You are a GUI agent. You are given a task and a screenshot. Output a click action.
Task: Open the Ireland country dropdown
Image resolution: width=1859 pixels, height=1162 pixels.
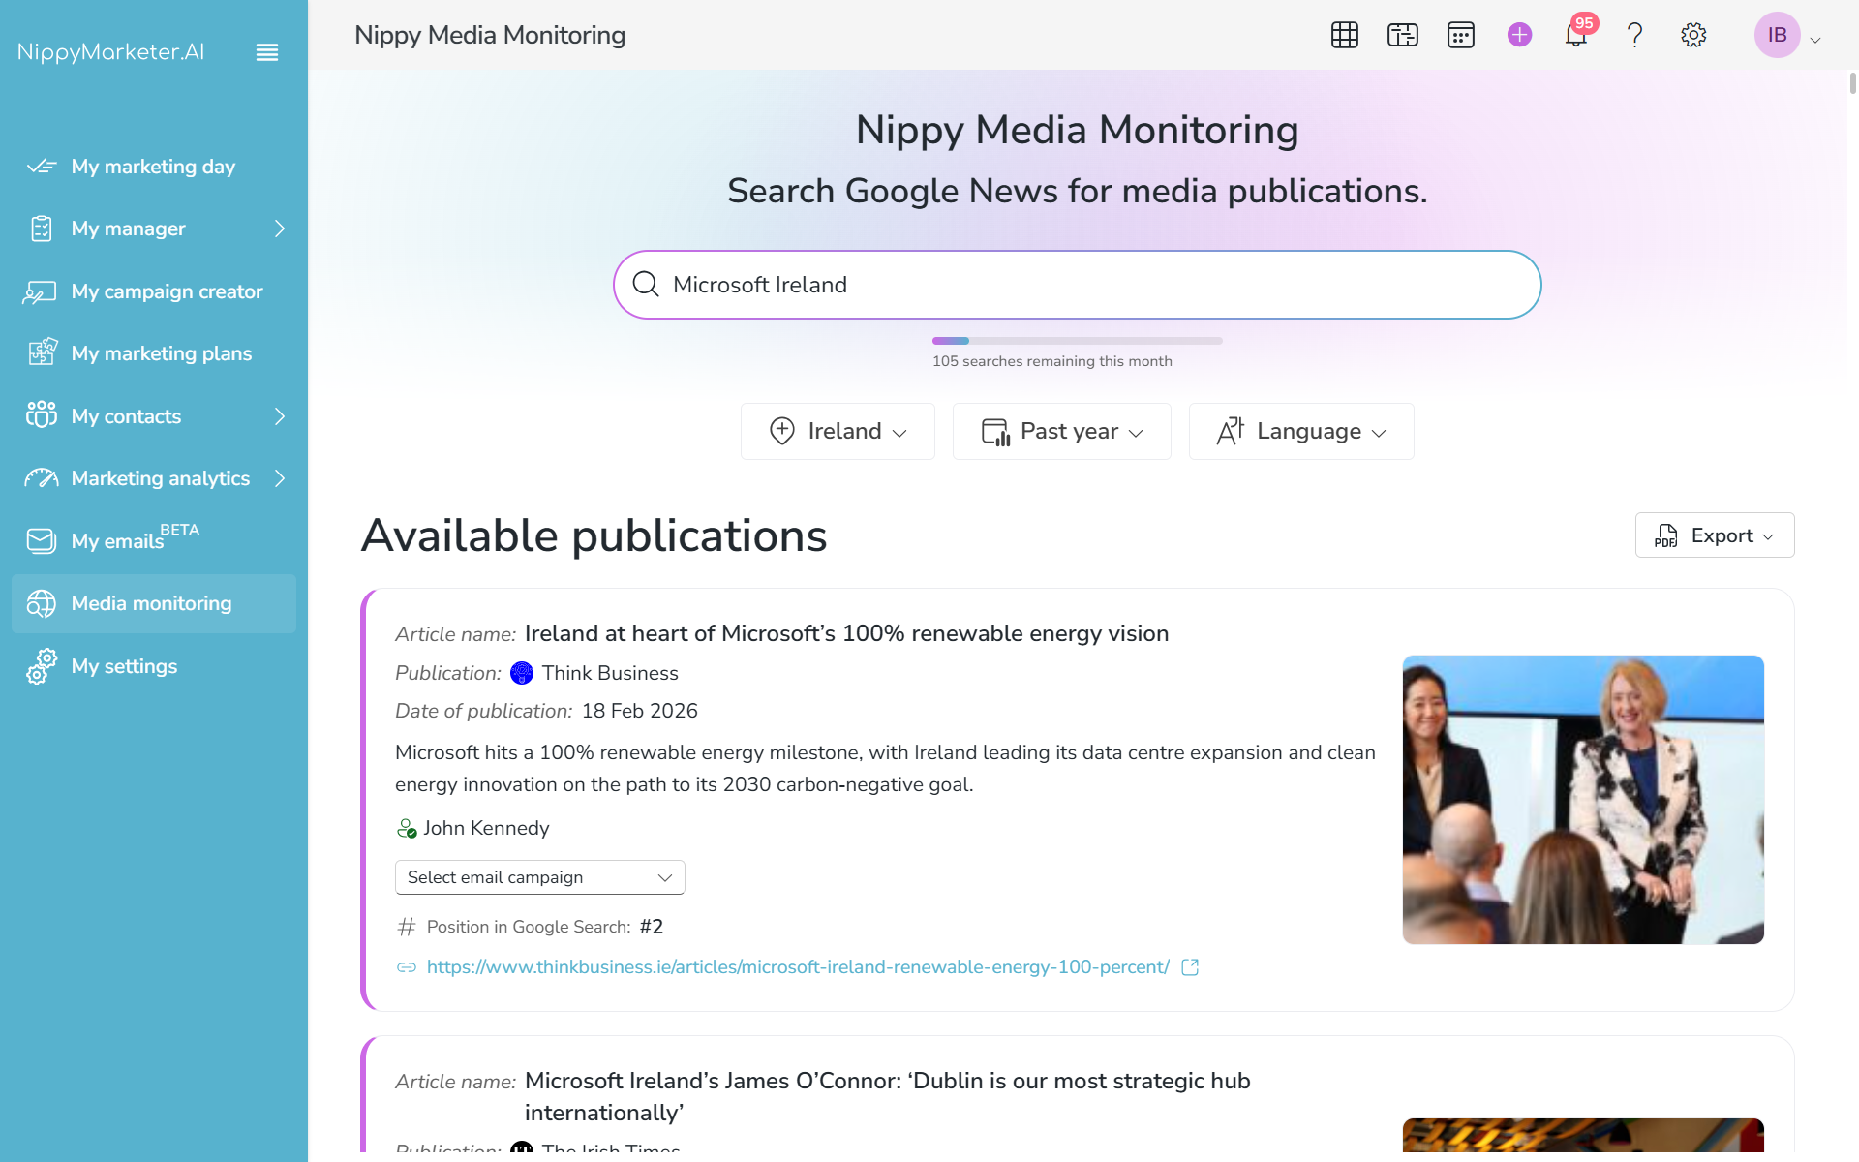(x=838, y=431)
